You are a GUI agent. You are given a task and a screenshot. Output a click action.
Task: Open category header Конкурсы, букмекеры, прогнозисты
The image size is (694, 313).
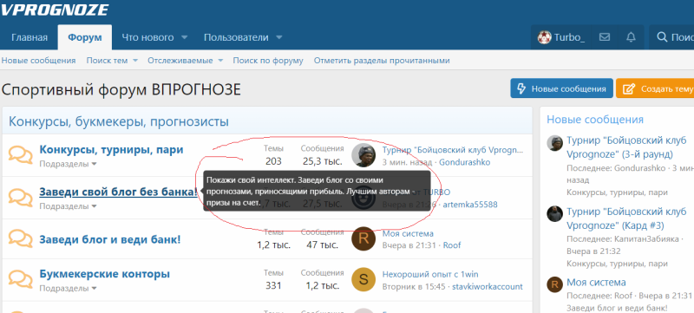(119, 121)
